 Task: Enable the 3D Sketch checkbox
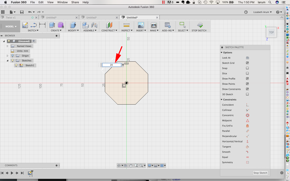click(x=247, y=94)
